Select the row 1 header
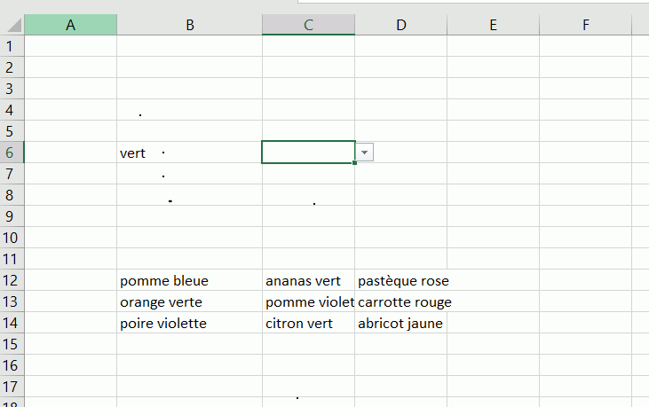 tap(12, 46)
